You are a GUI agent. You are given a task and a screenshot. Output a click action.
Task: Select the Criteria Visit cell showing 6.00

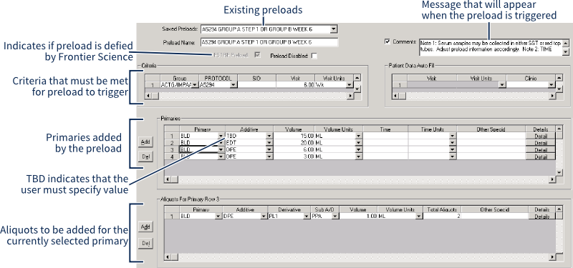click(x=295, y=84)
